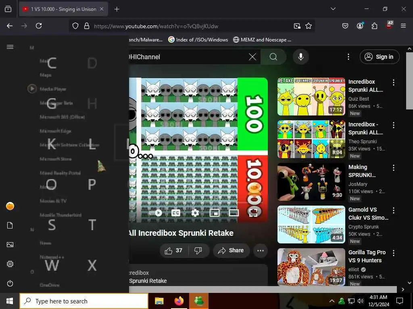Open 'Index of /ISOs/Windows' bookmark
413x309 pixels.
click(x=198, y=40)
